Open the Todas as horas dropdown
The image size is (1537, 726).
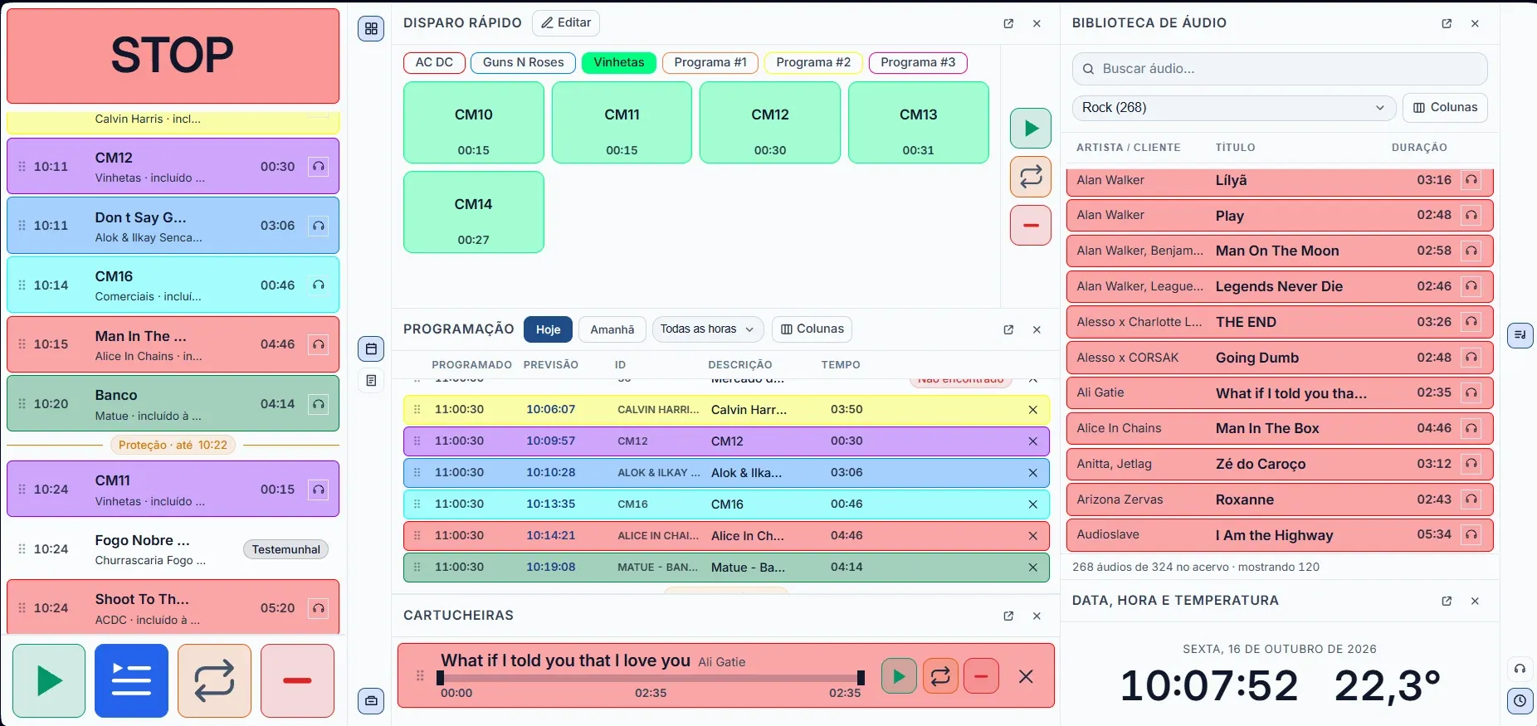coord(708,329)
